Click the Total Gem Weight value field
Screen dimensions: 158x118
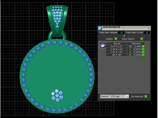coord(121,32)
